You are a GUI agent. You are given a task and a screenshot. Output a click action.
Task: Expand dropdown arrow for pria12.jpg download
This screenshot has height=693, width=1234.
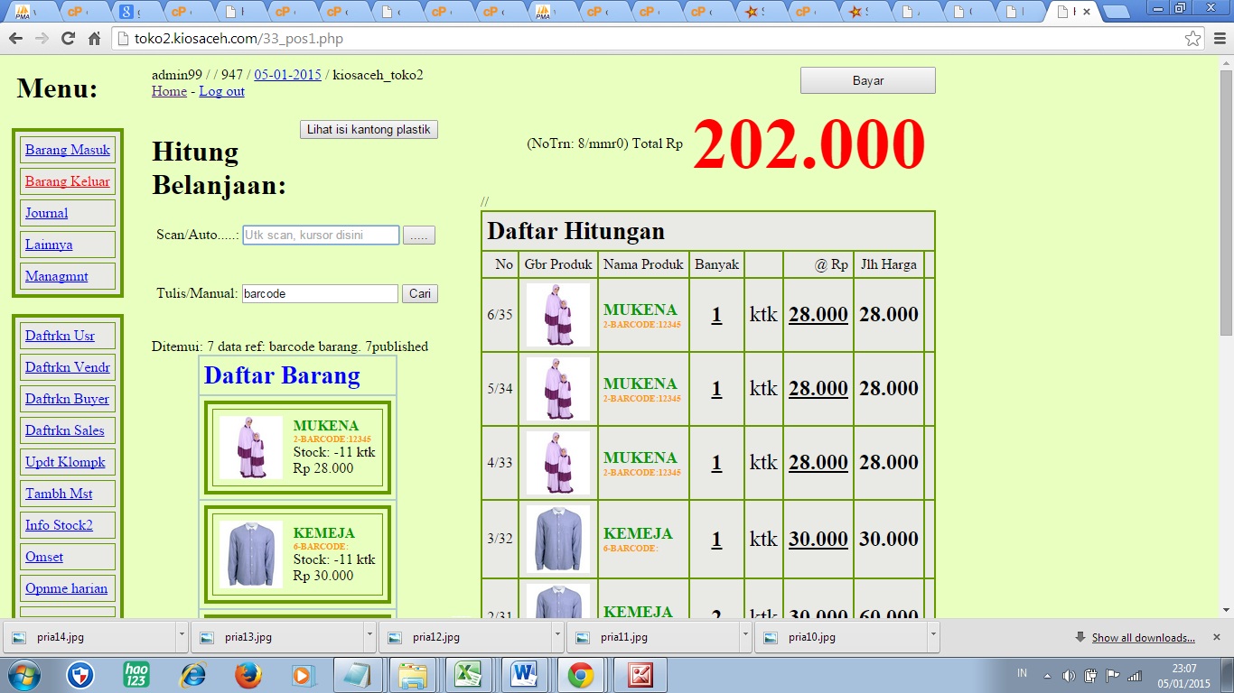coord(557,636)
